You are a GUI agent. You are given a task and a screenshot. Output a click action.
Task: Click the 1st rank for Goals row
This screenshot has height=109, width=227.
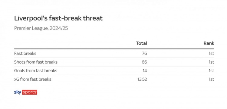coord(211,71)
